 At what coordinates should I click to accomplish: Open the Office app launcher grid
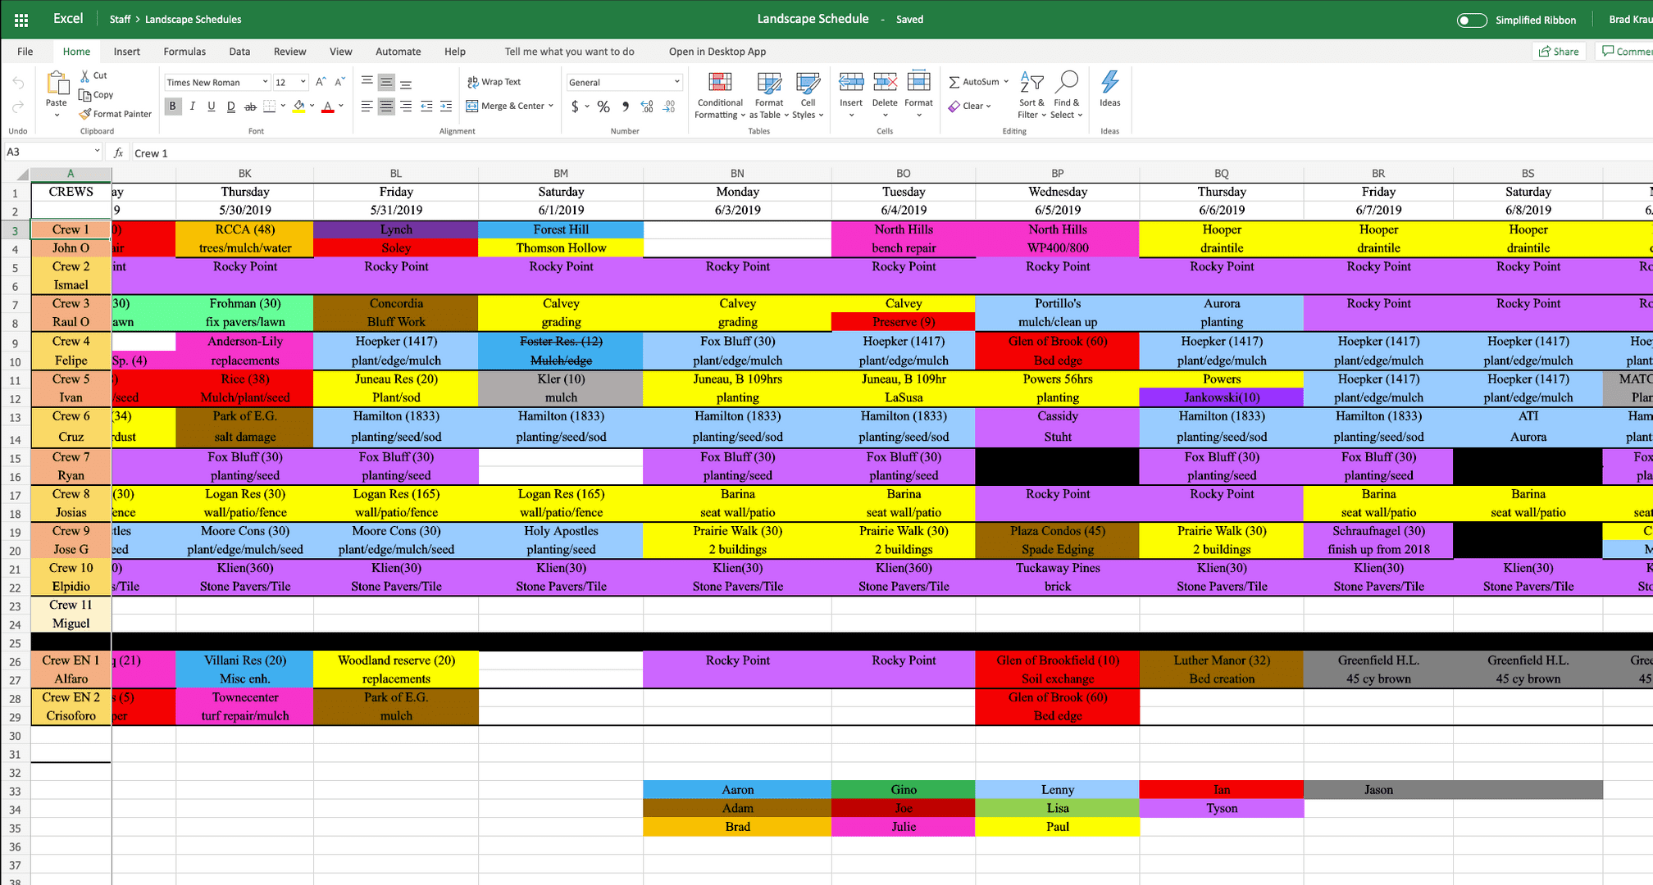21,20
